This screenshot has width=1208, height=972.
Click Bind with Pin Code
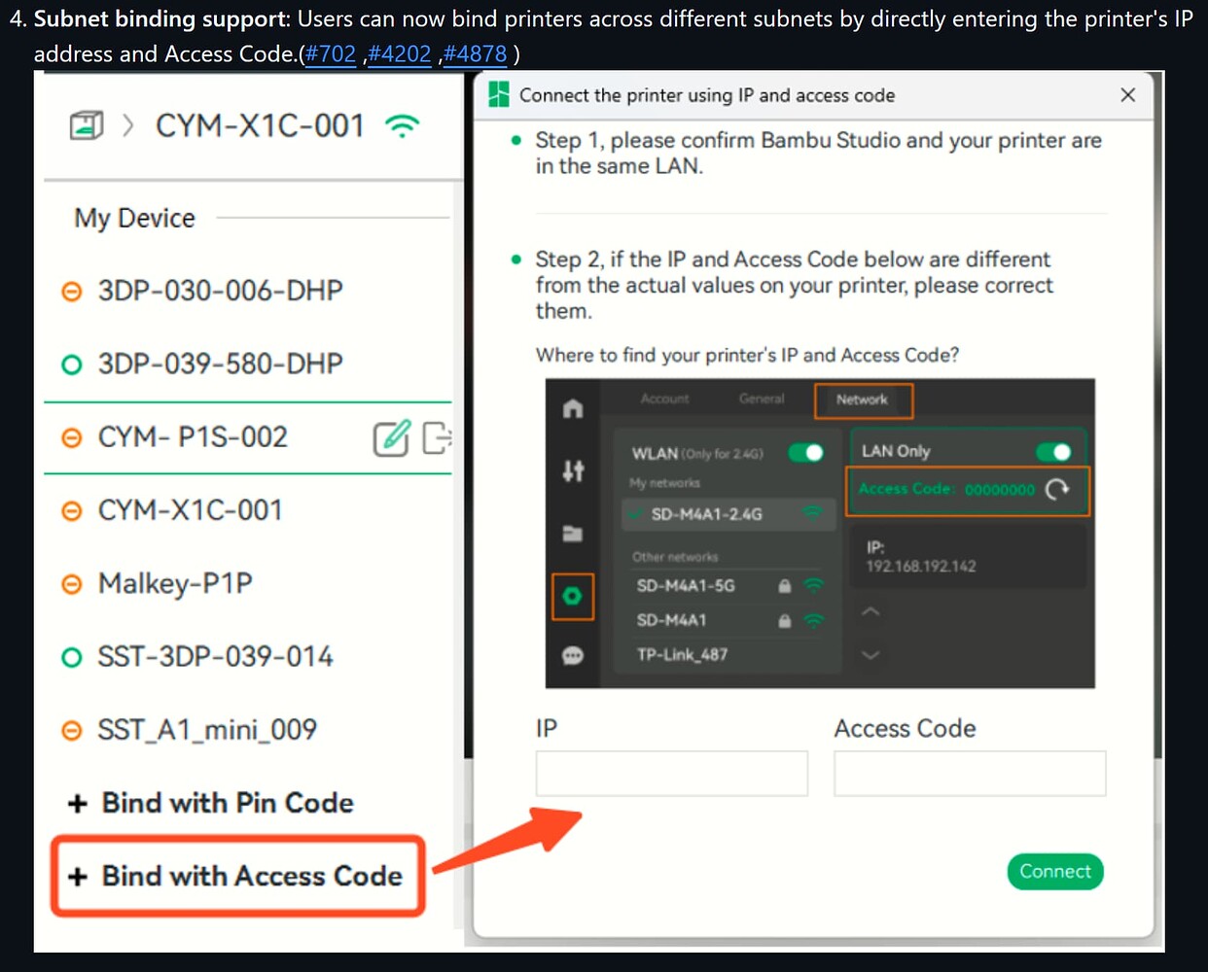tap(210, 803)
